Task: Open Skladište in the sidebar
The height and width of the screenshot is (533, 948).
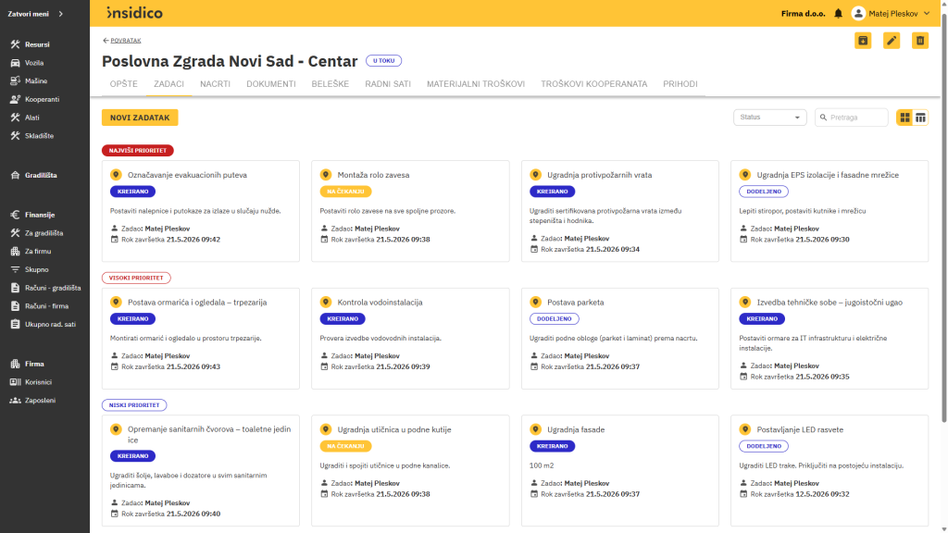Action: 39,136
